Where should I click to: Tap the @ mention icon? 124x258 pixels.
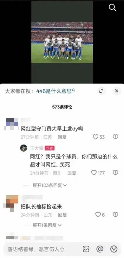click(100, 249)
